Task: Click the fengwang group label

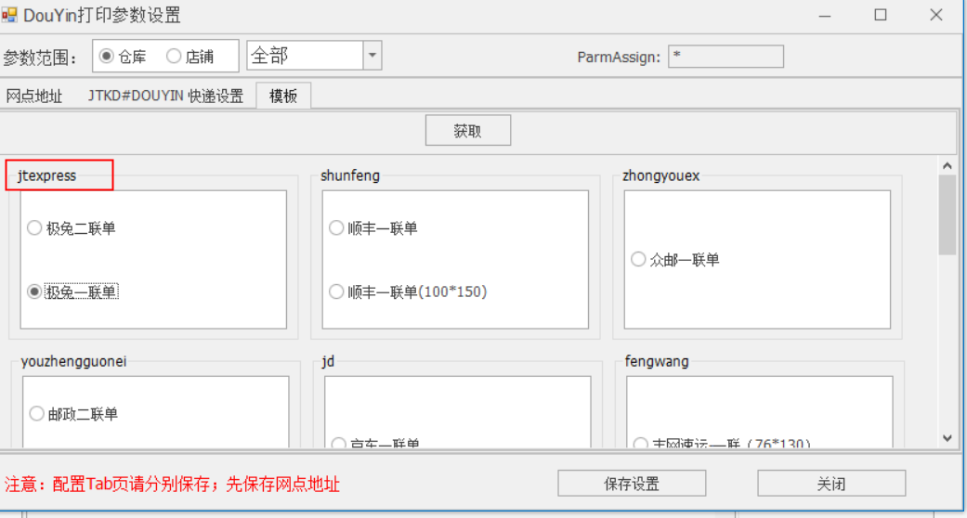Action: [657, 361]
